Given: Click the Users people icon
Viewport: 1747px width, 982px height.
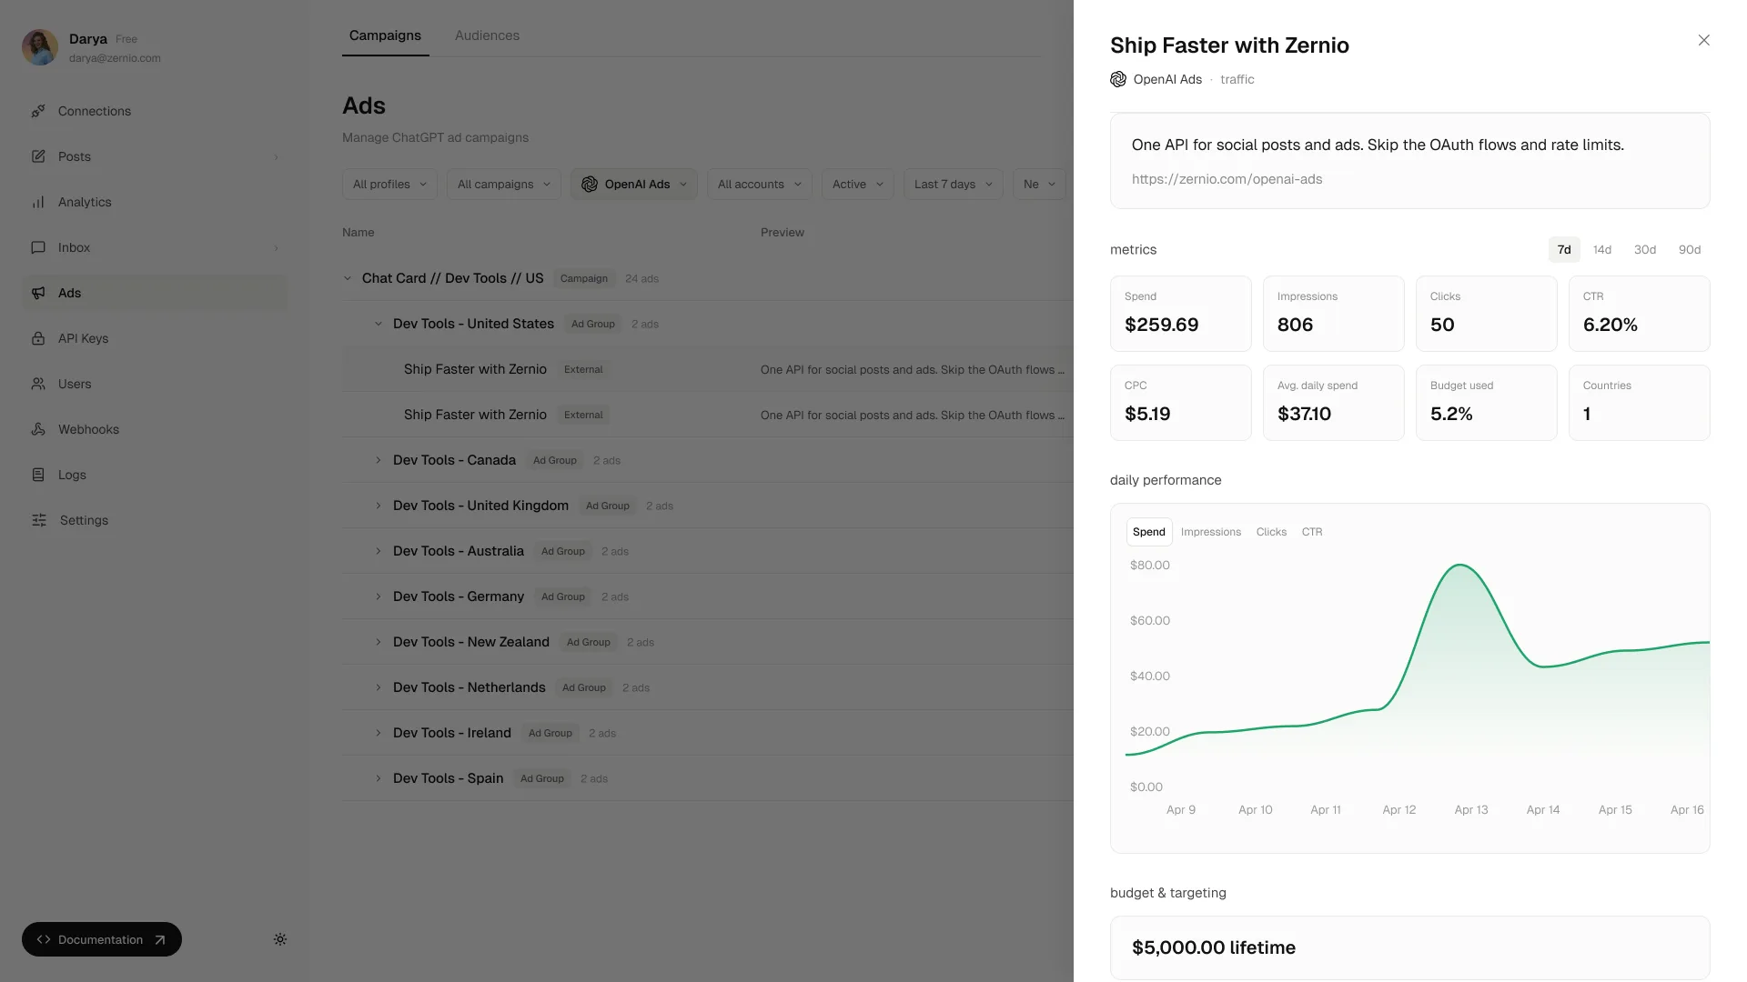Looking at the screenshot, I should [x=38, y=384].
